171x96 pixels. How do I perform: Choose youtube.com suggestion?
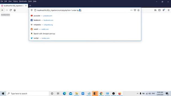tap(85, 16)
